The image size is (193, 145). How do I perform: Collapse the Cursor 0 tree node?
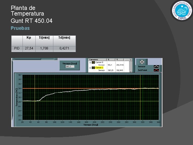click(90, 63)
